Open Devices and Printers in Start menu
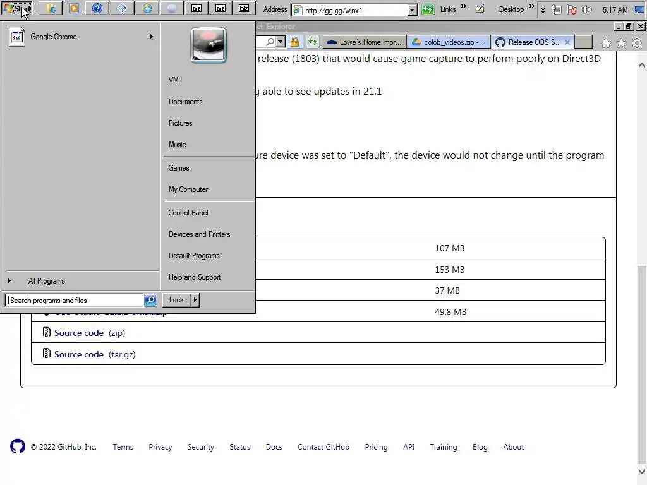The image size is (647, 485). 199,234
